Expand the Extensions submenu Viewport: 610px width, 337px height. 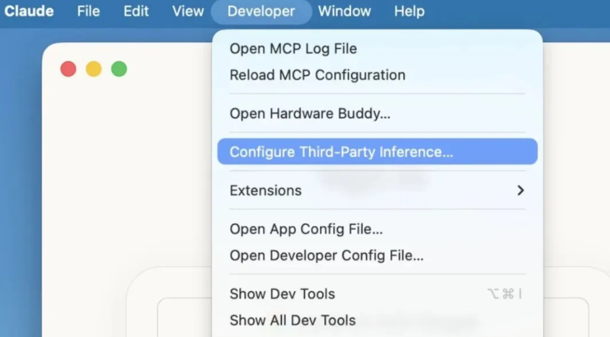pos(377,190)
